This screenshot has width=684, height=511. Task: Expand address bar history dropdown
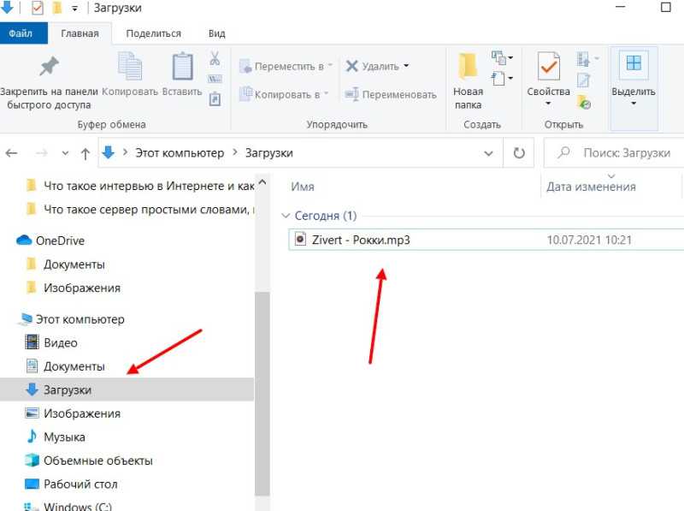488,153
